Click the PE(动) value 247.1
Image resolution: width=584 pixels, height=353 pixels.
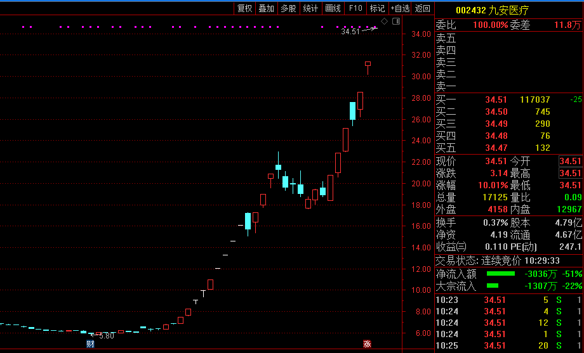tap(570, 247)
